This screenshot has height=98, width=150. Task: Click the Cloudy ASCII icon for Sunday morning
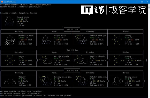pos(10,81)
